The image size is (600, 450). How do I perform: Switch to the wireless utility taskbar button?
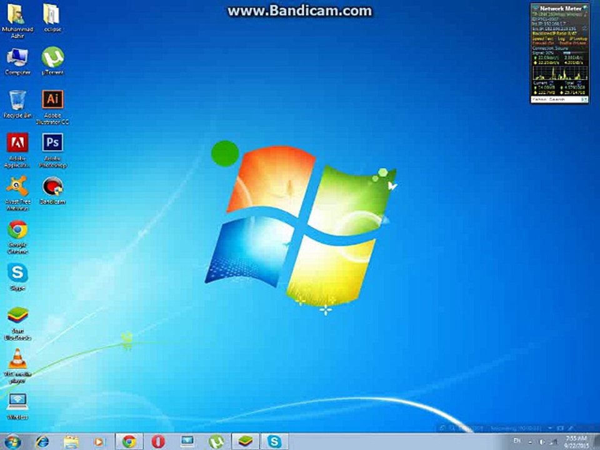187,442
